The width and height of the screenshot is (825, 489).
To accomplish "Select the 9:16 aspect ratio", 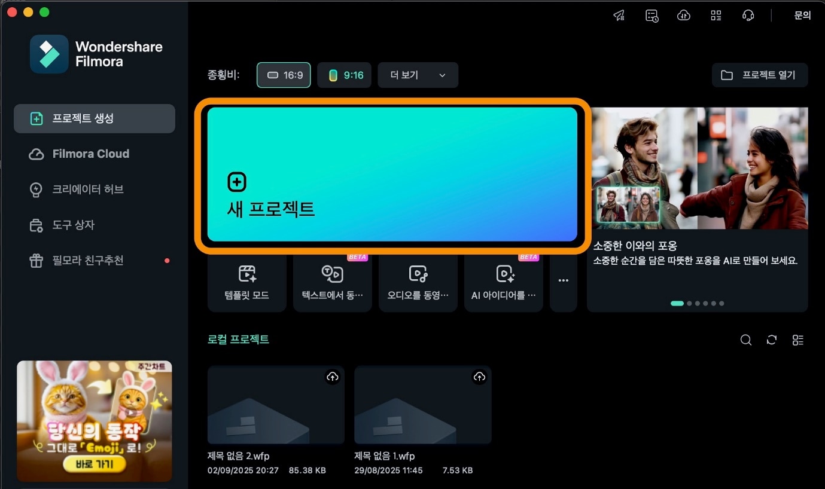I will (x=344, y=75).
